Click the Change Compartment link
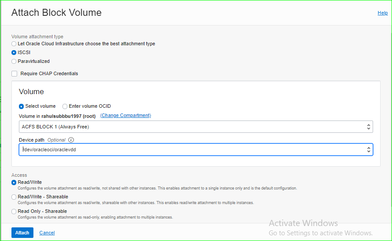 click(x=125, y=116)
